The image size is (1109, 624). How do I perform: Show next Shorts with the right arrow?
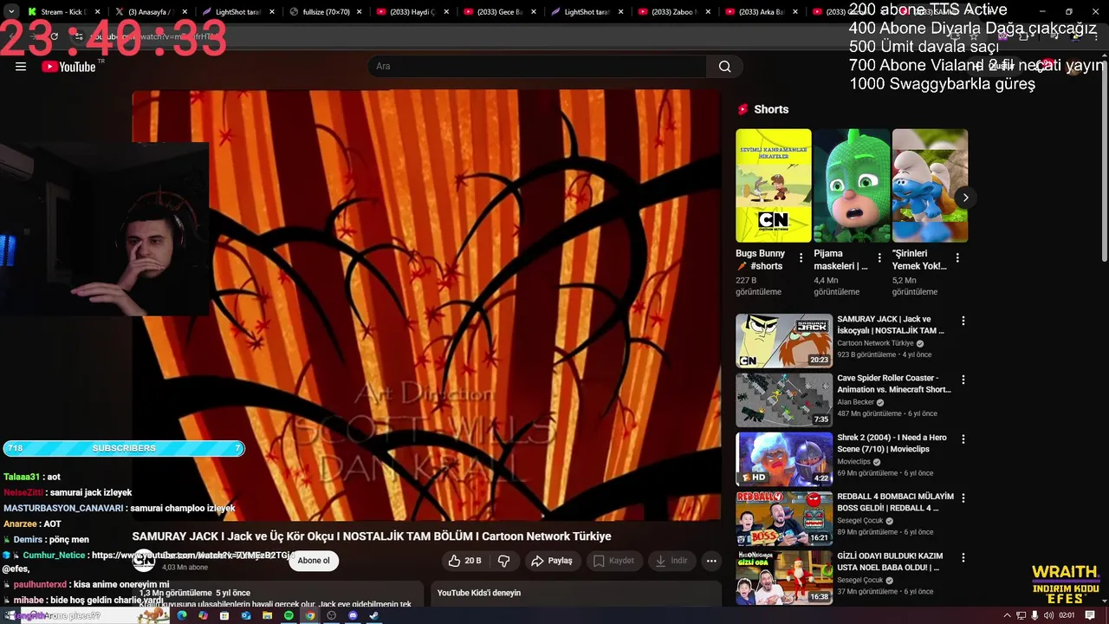click(965, 198)
